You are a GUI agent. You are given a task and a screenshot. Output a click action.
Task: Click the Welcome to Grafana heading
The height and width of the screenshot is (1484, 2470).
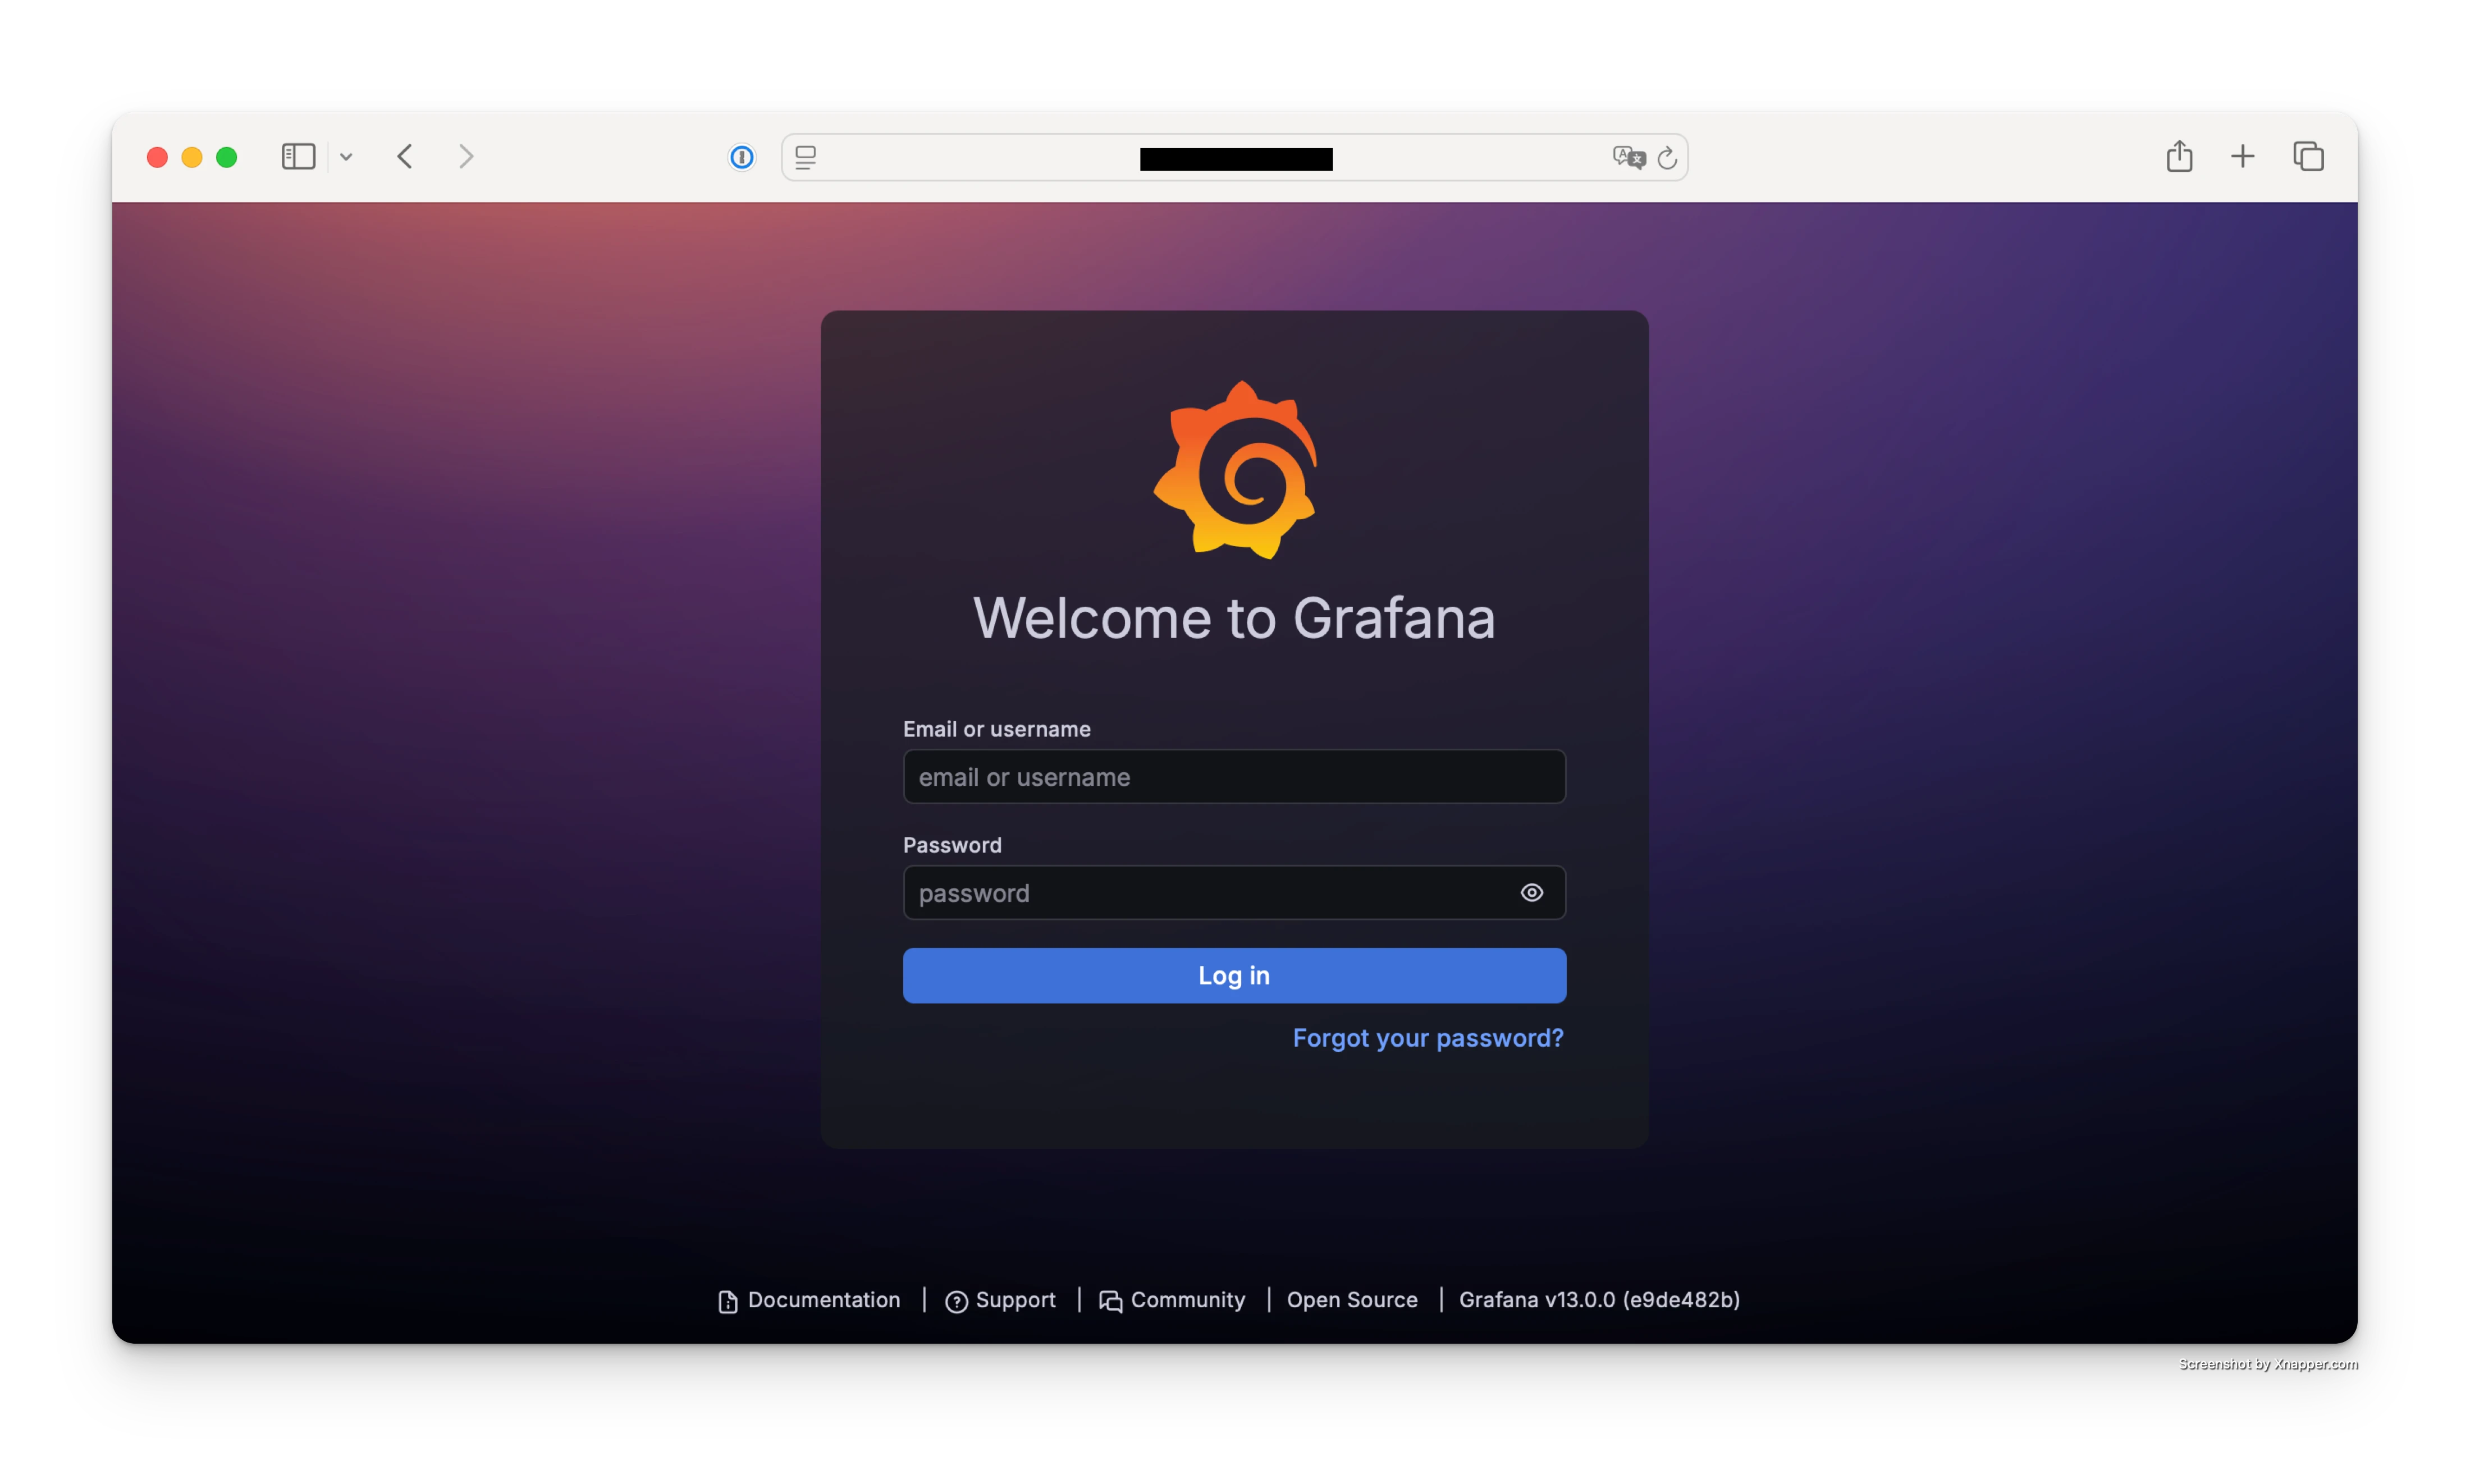[x=1234, y=618]
